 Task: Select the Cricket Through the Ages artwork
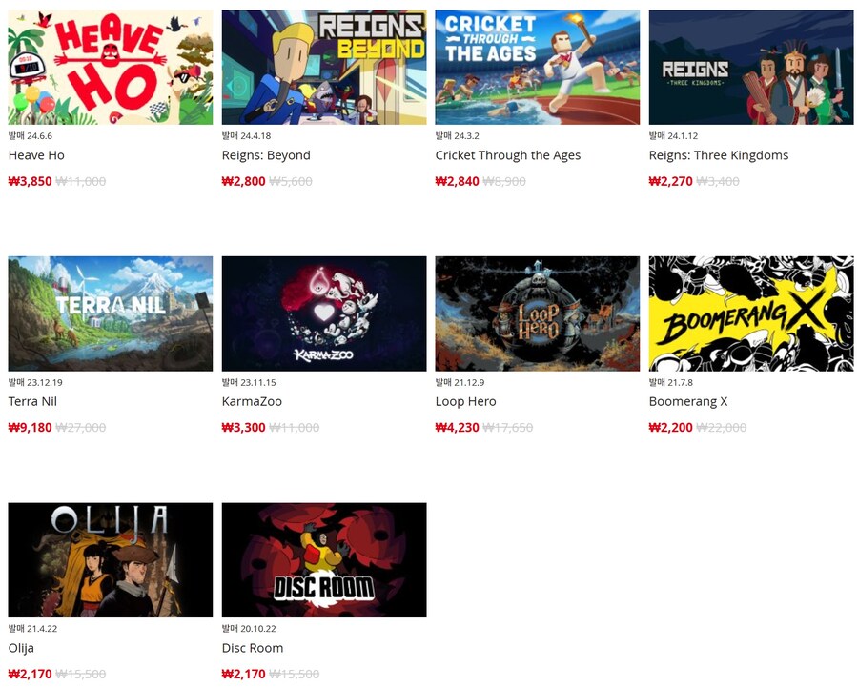(538, 68)
